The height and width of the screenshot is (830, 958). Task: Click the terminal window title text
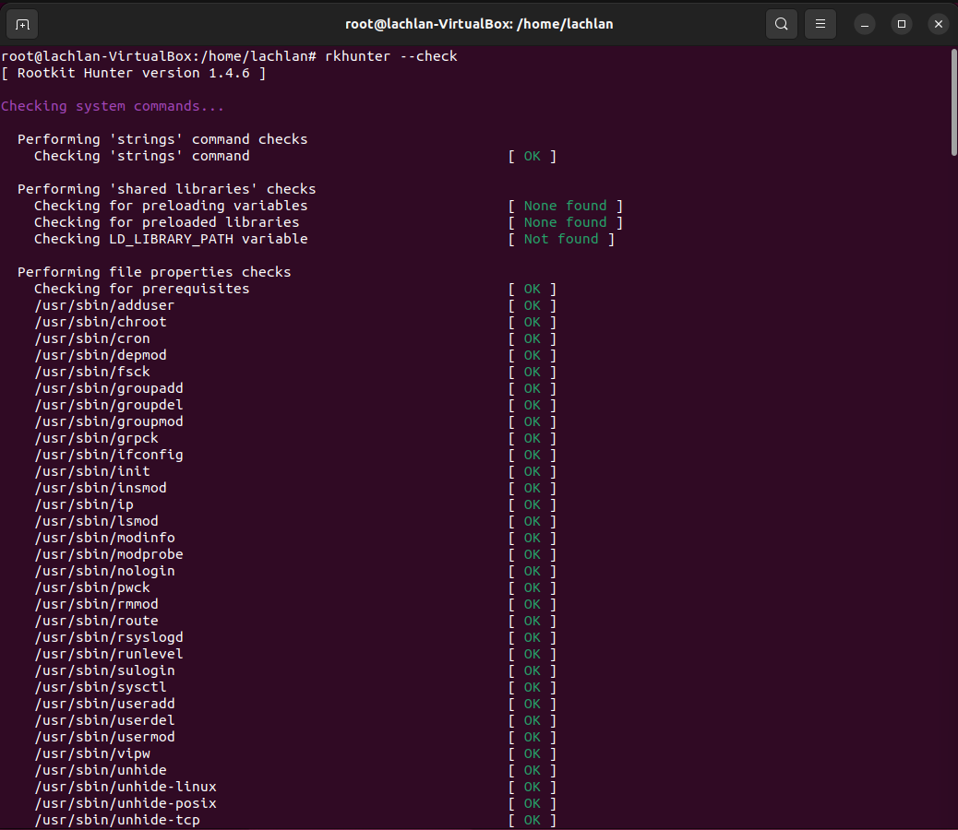479,24
